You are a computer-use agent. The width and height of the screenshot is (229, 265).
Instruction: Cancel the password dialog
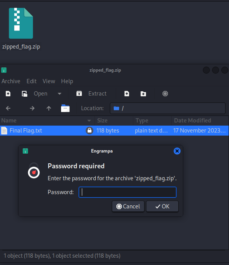point(128,206)
